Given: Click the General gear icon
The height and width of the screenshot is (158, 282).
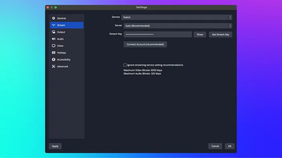Looking at the screenshot, I should click(x=53, y=18).
